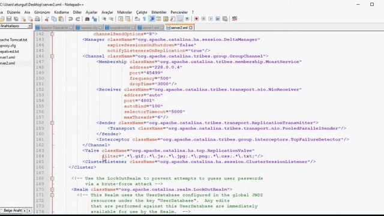This screenshot has height=216, width=384.
Task: Click the ABC spell check icon
Action: click(x=235, y=19)
